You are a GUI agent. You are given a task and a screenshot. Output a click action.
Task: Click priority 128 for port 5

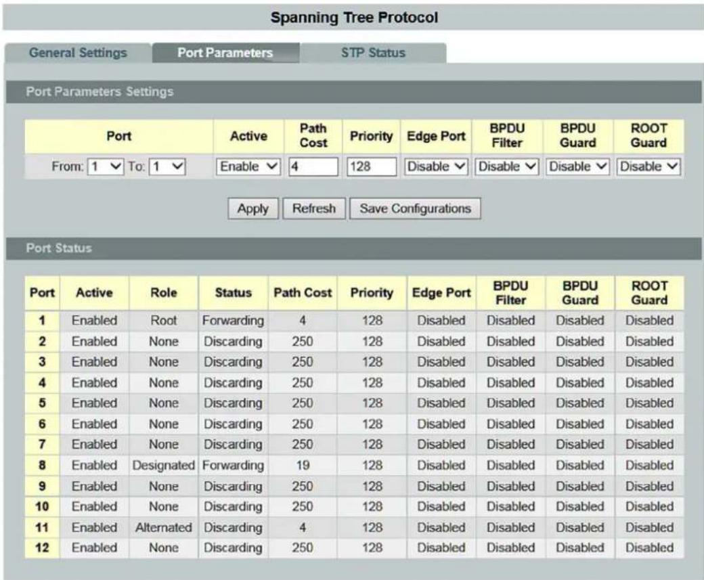pos(372,403)
